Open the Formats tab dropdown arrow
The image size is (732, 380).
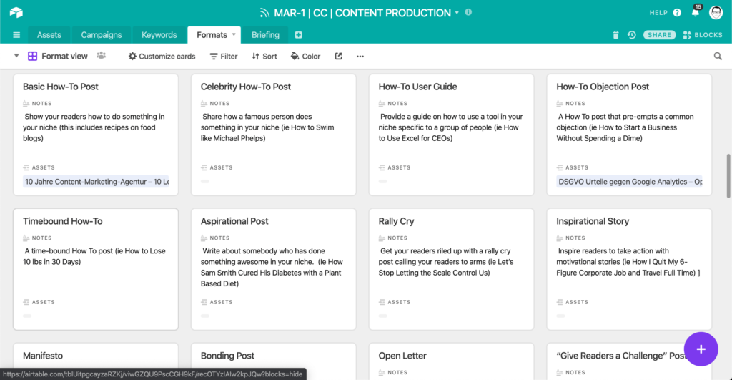[234, 34]
